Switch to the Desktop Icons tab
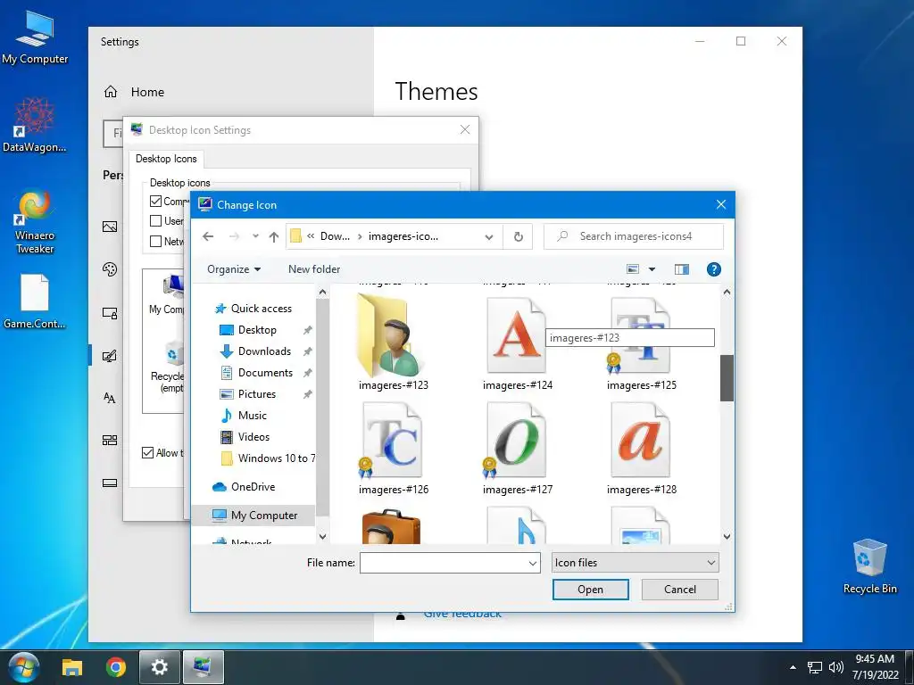 click(x=166, y=159)
